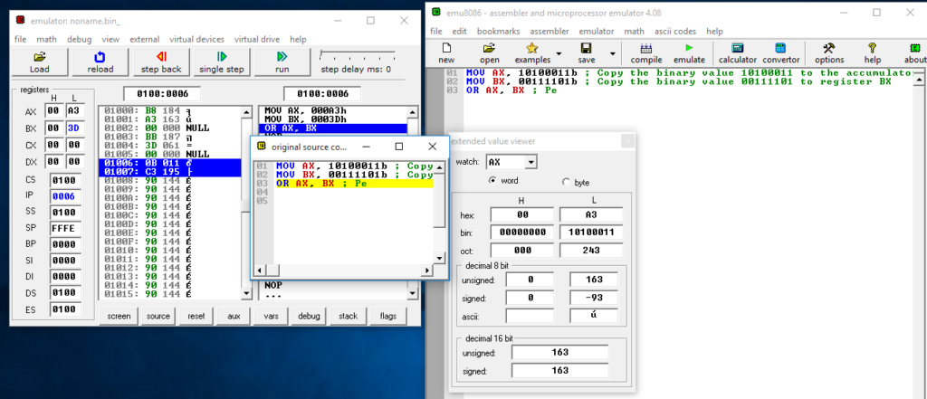
Task: Click the flags button
Action: (x=388, y=316)
